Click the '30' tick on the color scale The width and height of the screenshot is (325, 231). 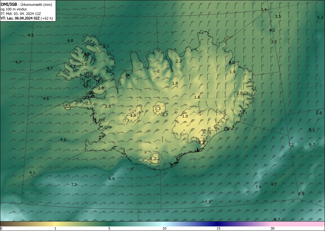pyautogui.click(x=273, y=228)
